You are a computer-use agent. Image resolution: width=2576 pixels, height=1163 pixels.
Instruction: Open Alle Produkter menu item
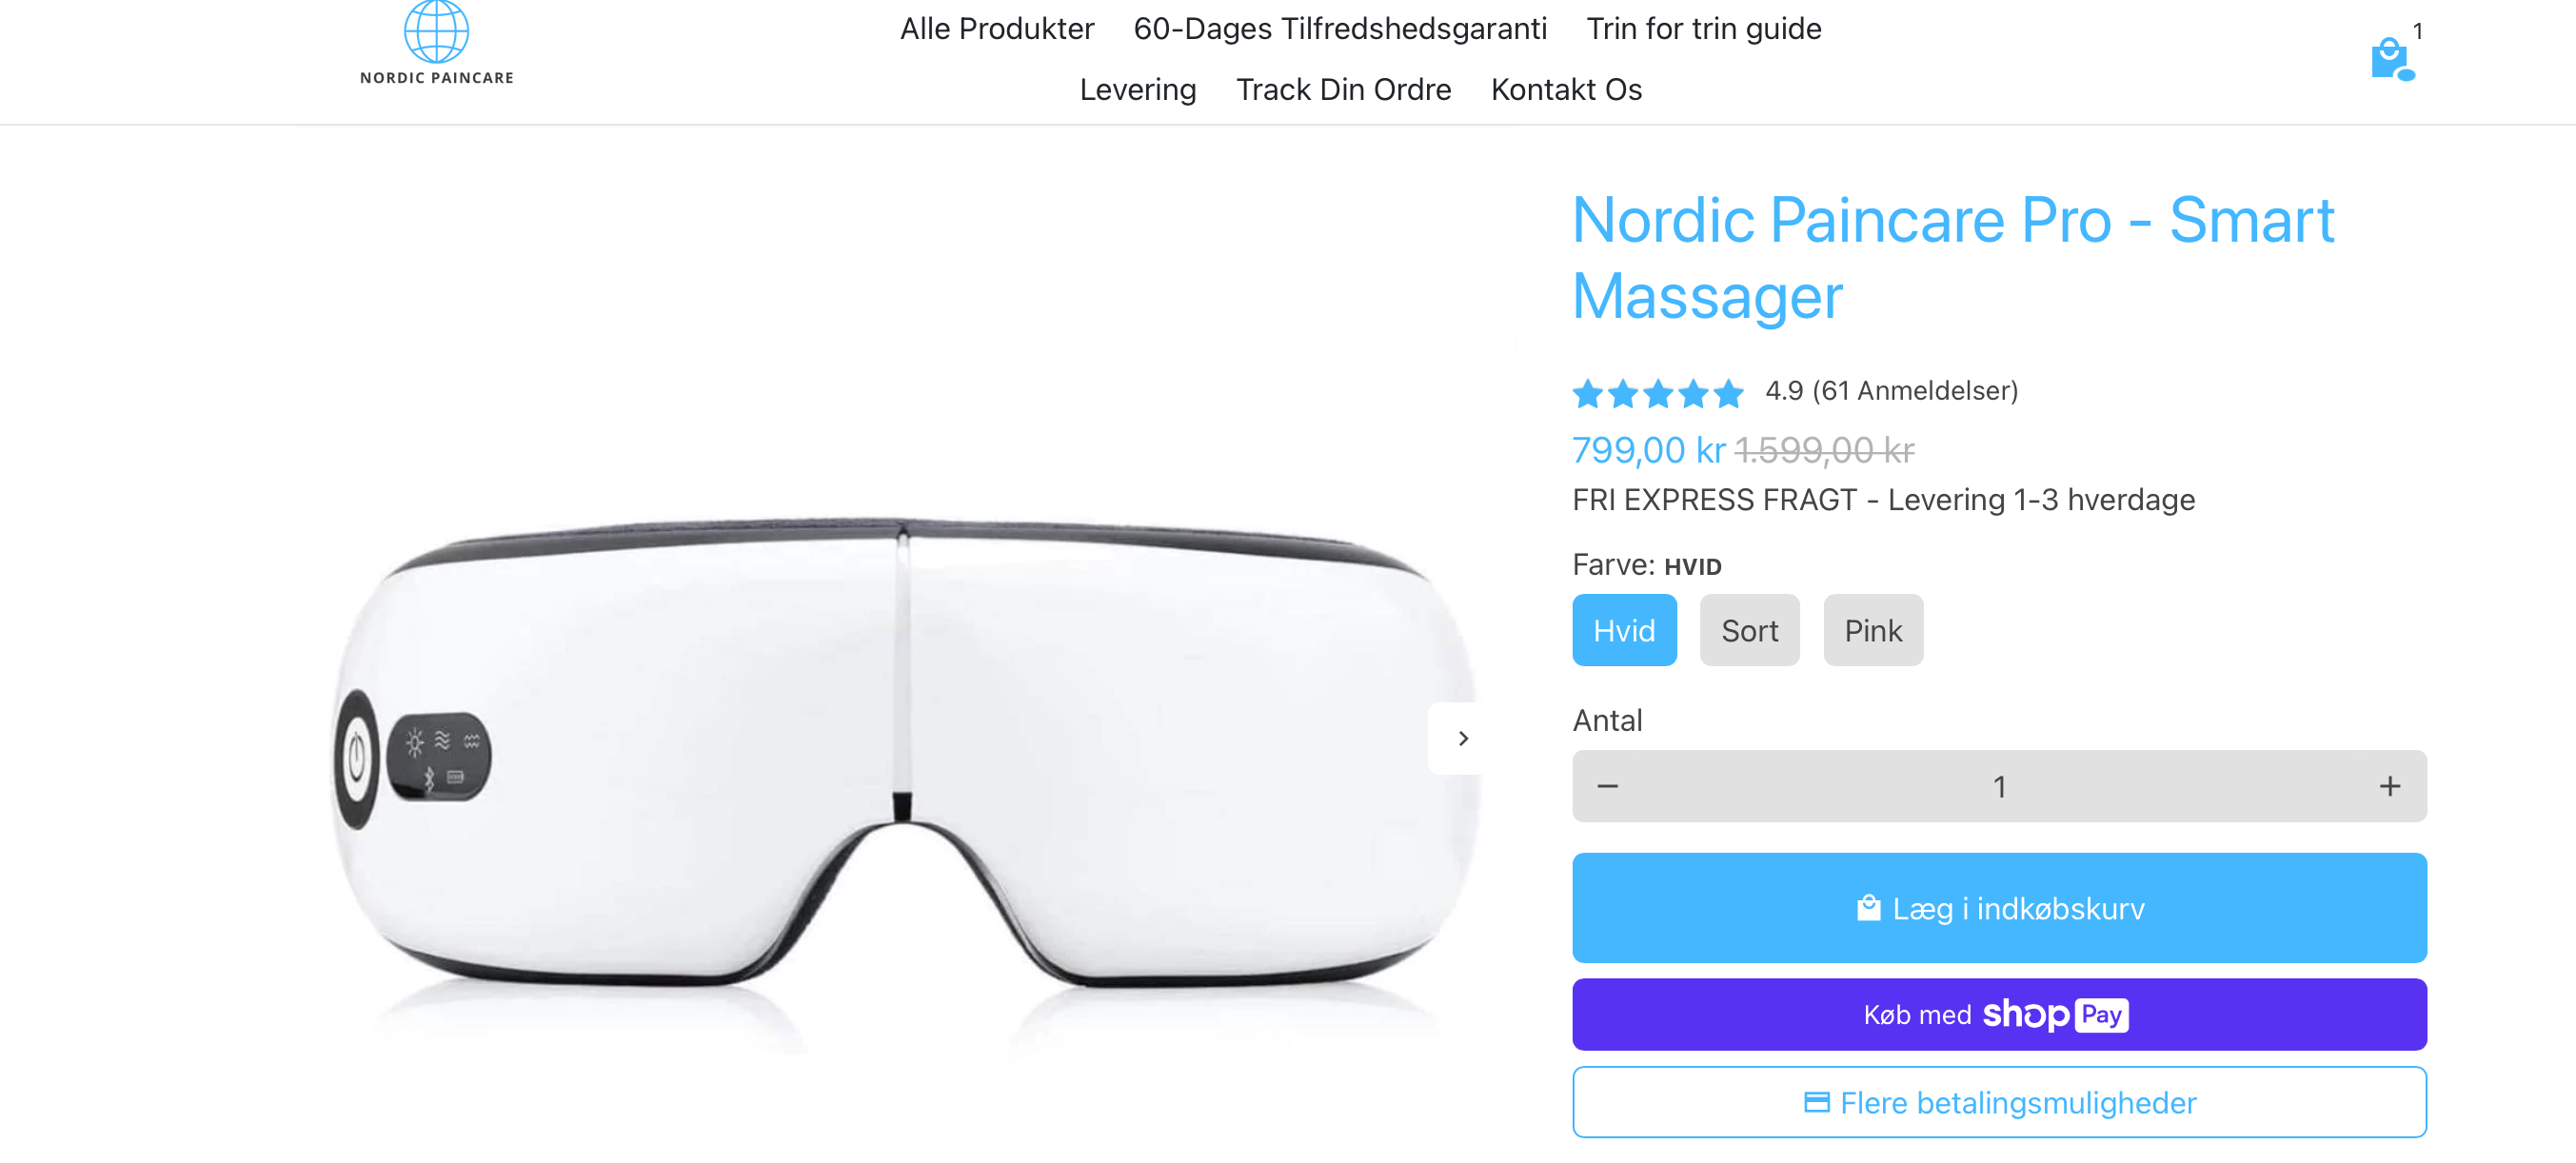click(x=997, y=29)
